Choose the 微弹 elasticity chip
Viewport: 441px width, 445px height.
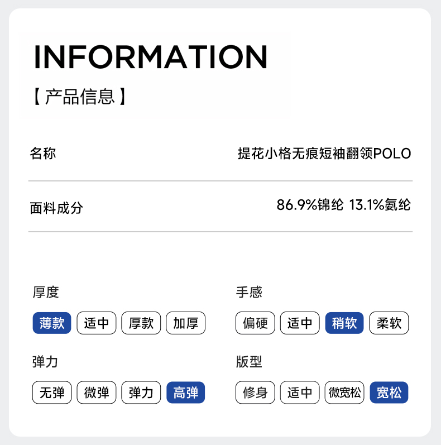click(97, 393)
